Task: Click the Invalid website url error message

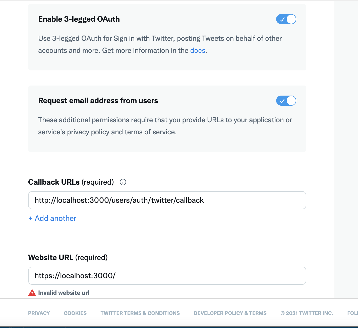Action: click(x=64, y=293)
